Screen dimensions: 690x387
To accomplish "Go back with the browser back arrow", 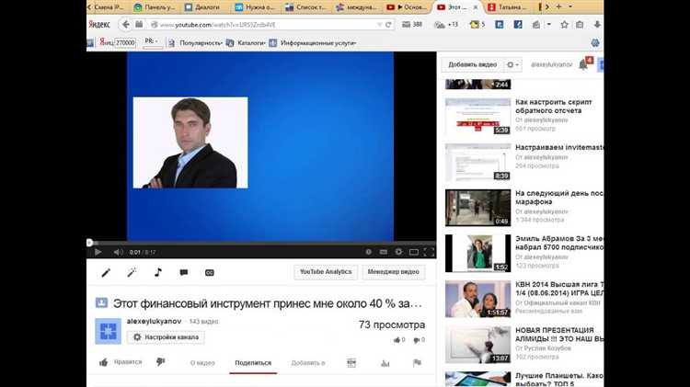I will [x=126, y=25].
